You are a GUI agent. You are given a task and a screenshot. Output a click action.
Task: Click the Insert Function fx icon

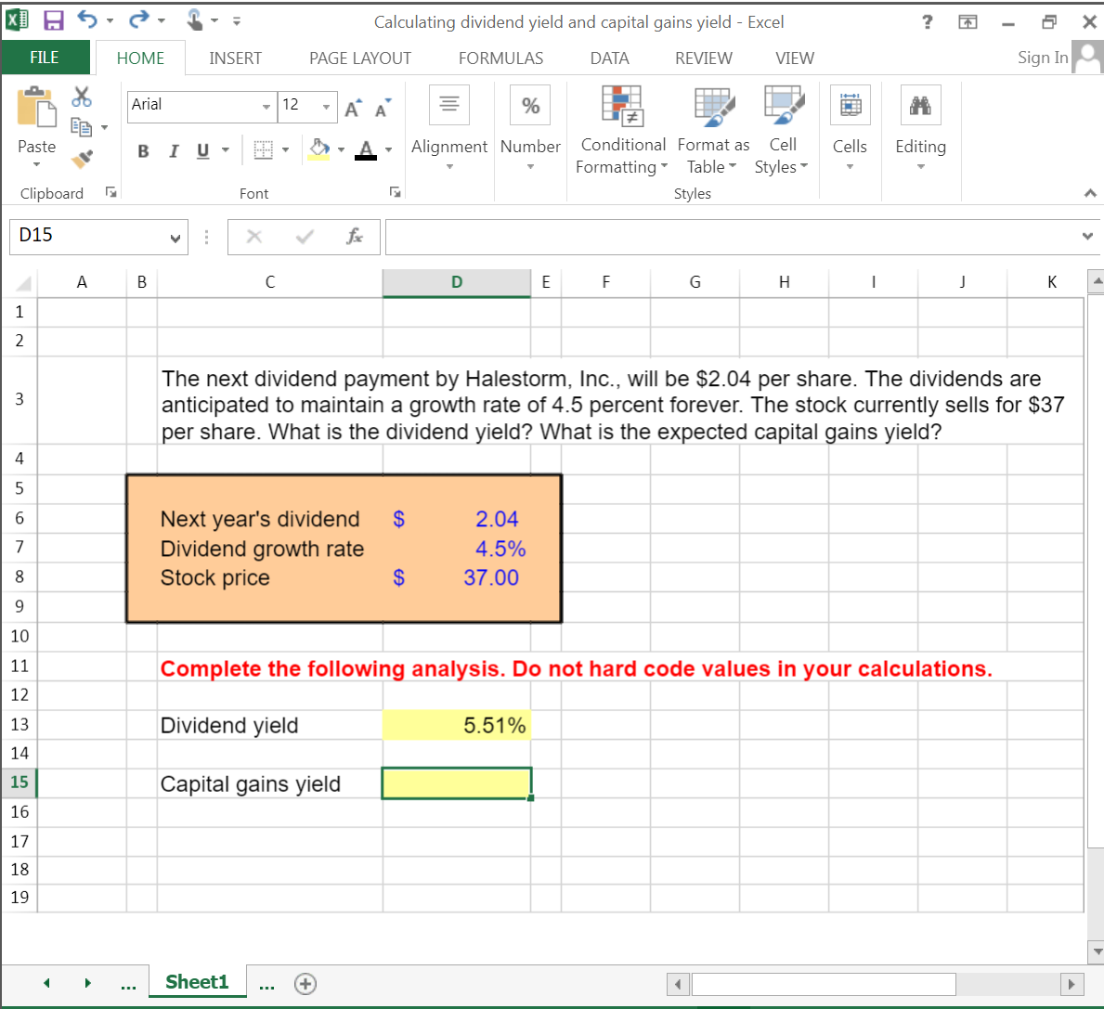[x=354, y=236]
